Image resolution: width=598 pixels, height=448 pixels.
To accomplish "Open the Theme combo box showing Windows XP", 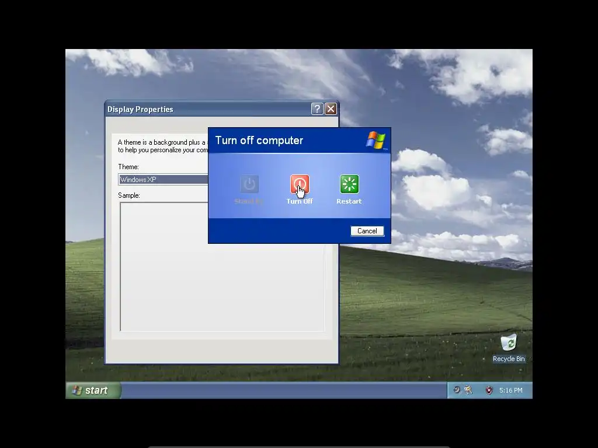I will click(164, 180).
